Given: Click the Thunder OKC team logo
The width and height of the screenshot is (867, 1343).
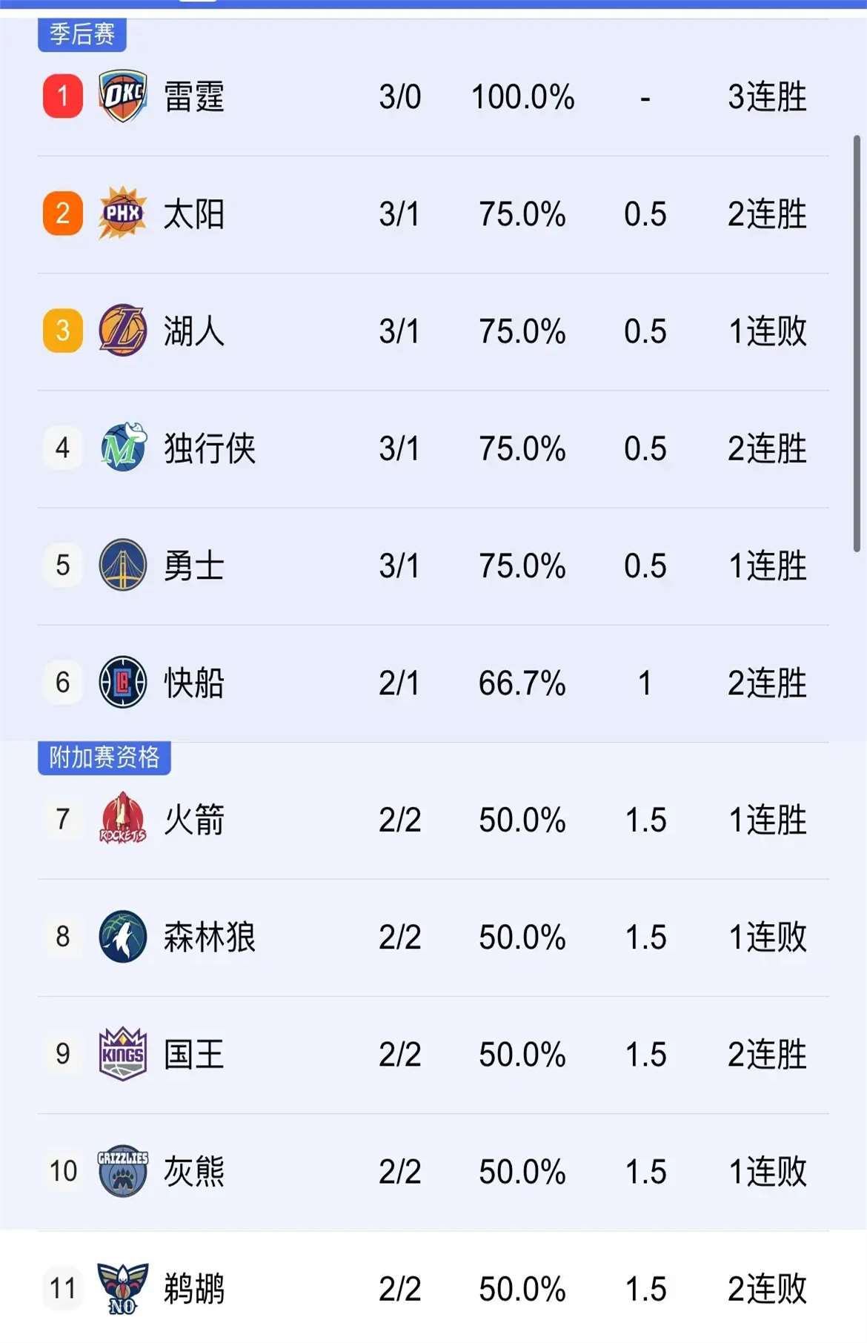Looking at the screenshot, I should point(123,96).
